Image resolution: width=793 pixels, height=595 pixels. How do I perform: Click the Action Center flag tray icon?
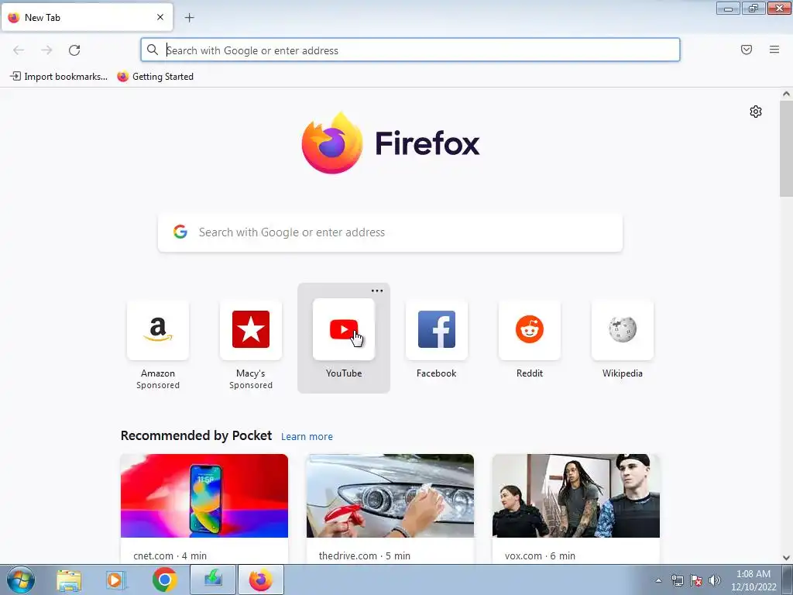tap(696, 580)
